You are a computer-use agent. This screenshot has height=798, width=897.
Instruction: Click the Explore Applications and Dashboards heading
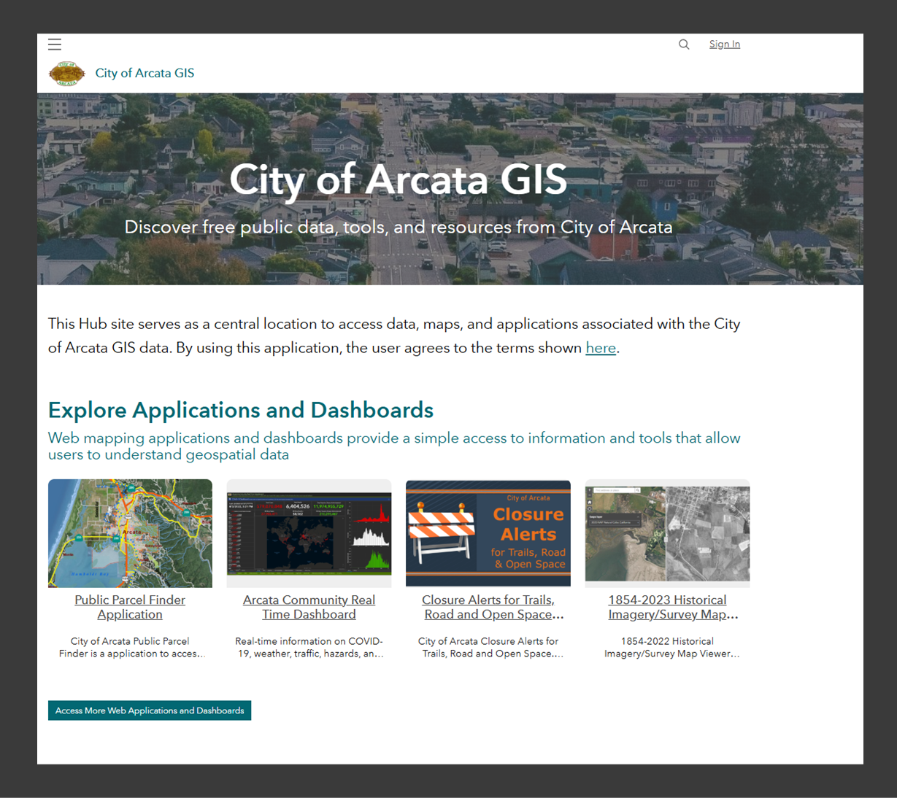(x=240, y=410)
